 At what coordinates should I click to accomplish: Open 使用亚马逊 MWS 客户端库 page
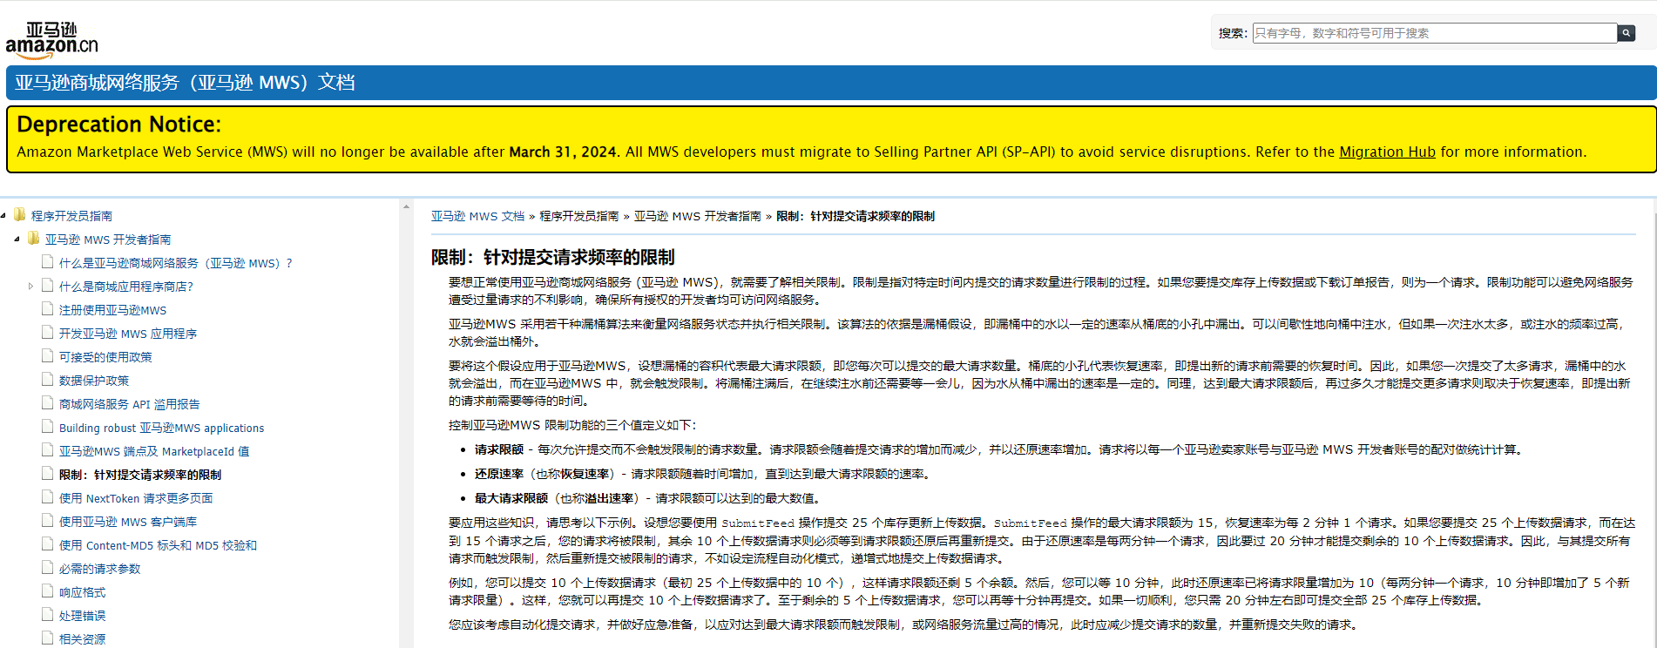coord(128,522)
